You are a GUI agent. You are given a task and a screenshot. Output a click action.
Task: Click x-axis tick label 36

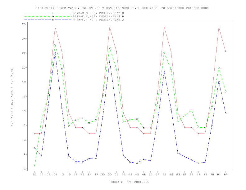116,174
